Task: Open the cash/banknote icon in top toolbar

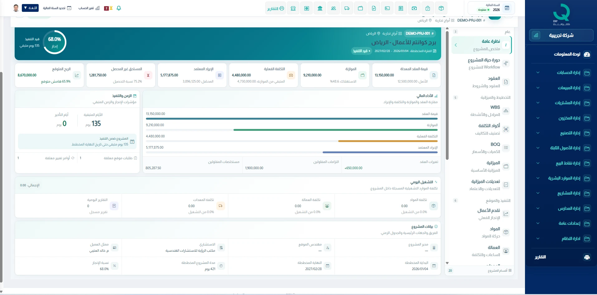Action: tap(414, 8)
